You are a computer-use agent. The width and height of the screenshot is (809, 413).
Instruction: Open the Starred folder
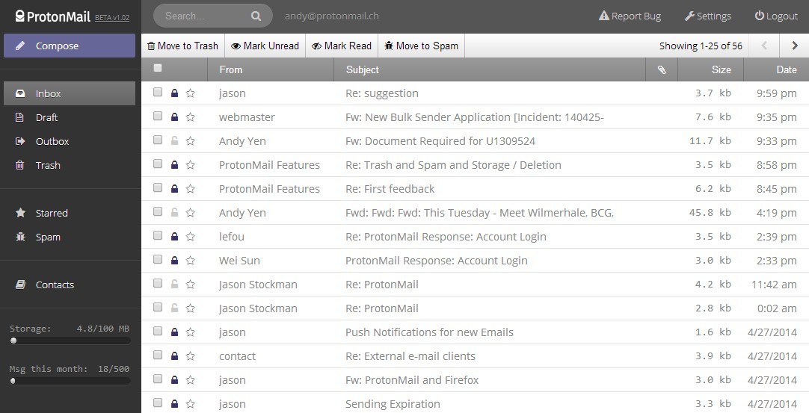[x=51, y=213]
